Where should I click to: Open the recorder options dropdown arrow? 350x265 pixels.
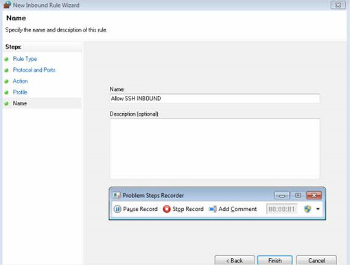click(x=318, y=209)
